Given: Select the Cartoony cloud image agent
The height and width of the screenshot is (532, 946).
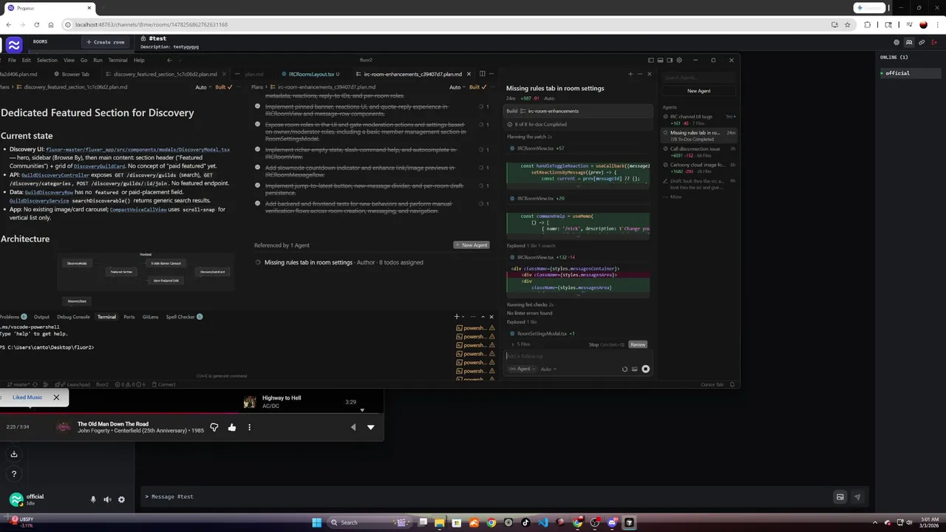Looking at the screenshot, I should coord(699,168).
